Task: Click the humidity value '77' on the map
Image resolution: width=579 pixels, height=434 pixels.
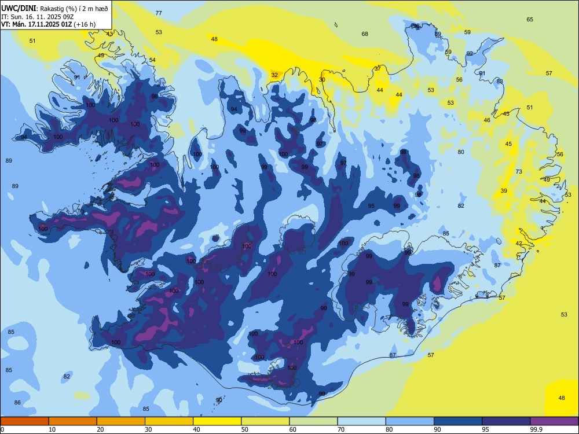Action: [x=159, y=13]
